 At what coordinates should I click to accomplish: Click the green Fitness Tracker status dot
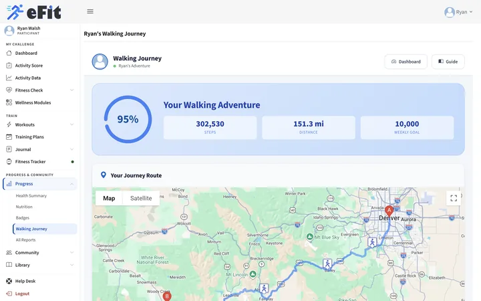click(x=72, y=162)
